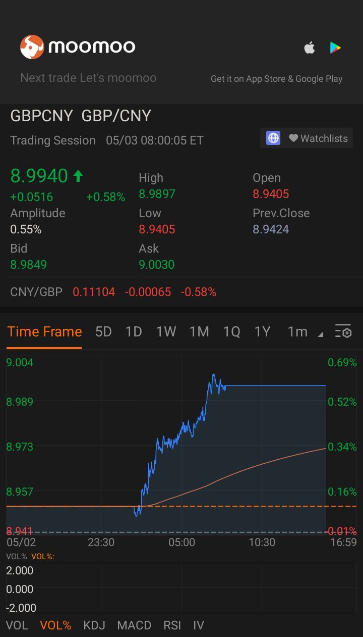The image size is (363, 637).
Task: Click the Amplitude value 0.55%
Action: (26, 229)
